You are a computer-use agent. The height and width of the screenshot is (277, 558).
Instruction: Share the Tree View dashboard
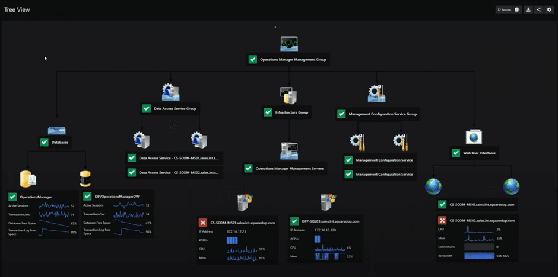tap(539, 10)
